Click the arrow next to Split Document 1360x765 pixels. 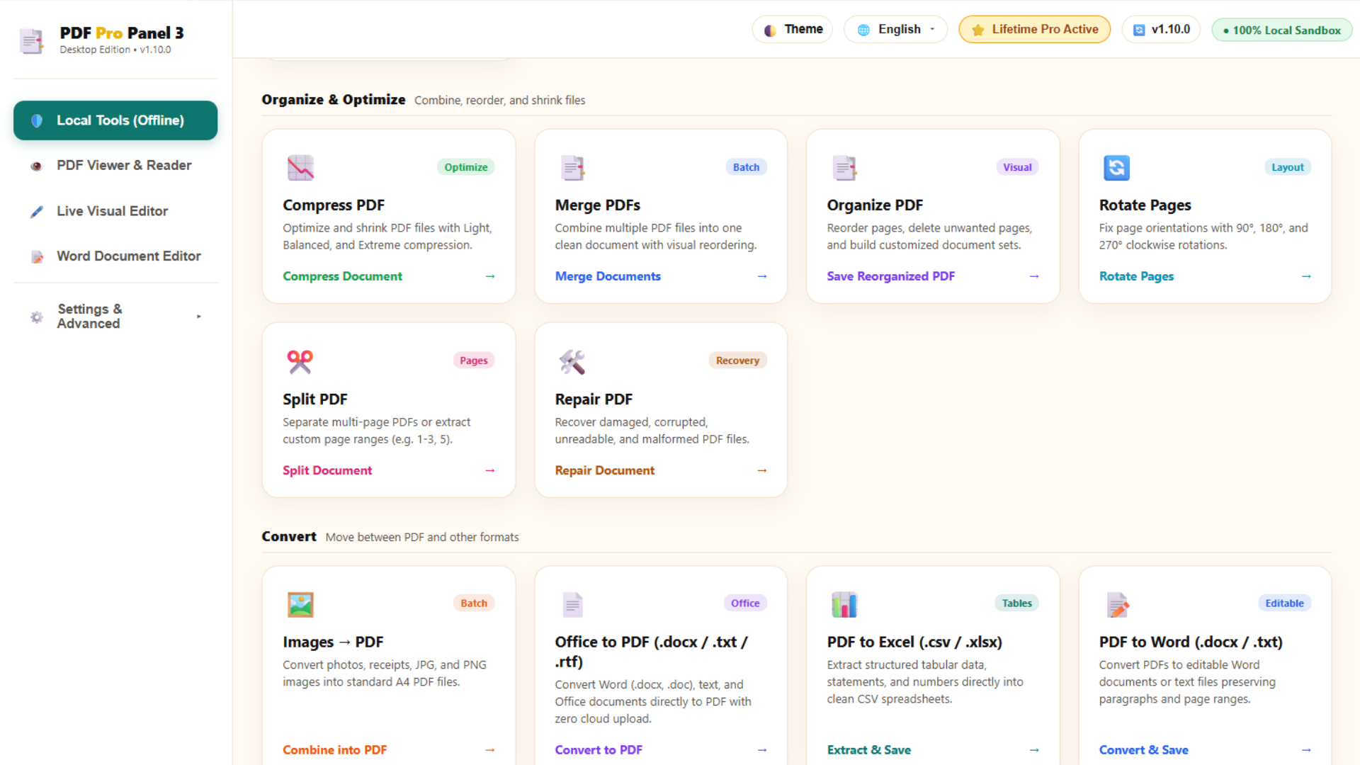[x=490, y=470]
